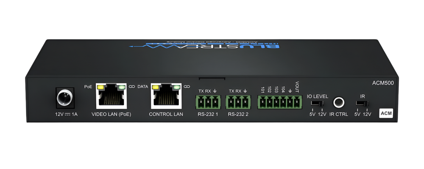Screen dimensions: 424x169
Task: Click the "12V 1A" power rating label
Action: click(x=66, y=114)
